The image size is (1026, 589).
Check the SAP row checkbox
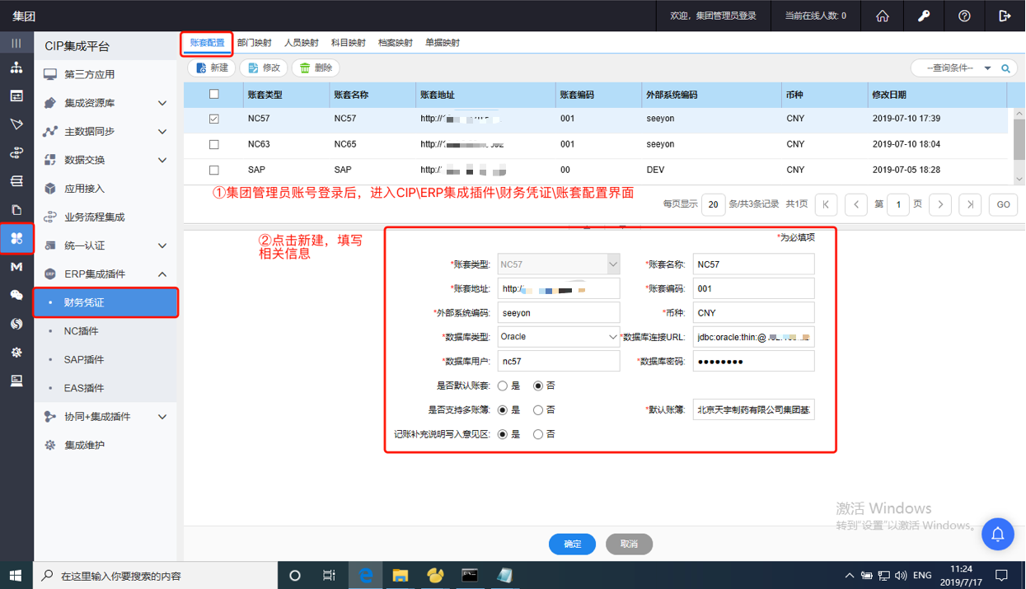click(214, 171)
